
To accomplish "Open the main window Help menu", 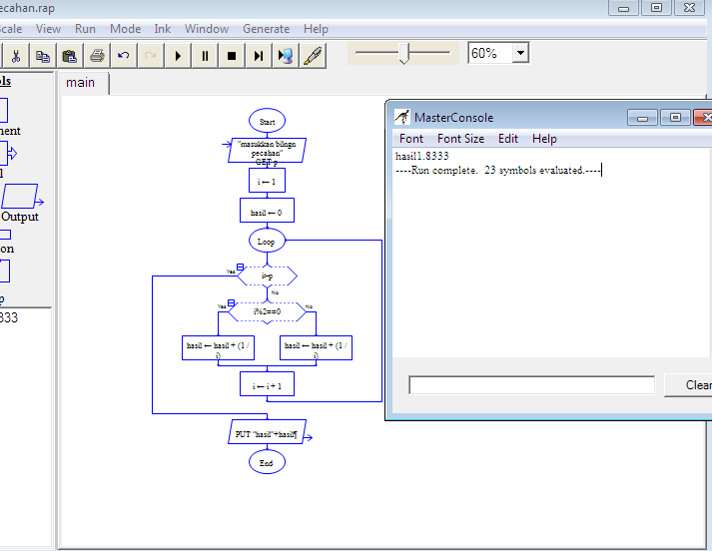I will [x=316, y=29].
